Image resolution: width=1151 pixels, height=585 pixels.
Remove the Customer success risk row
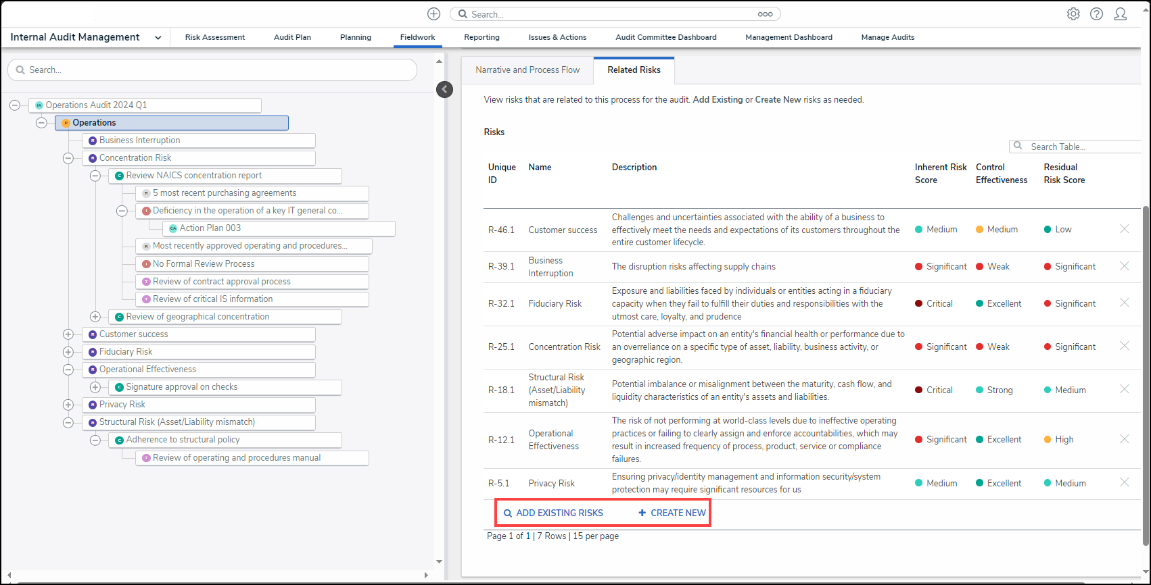click(1125, 229)
